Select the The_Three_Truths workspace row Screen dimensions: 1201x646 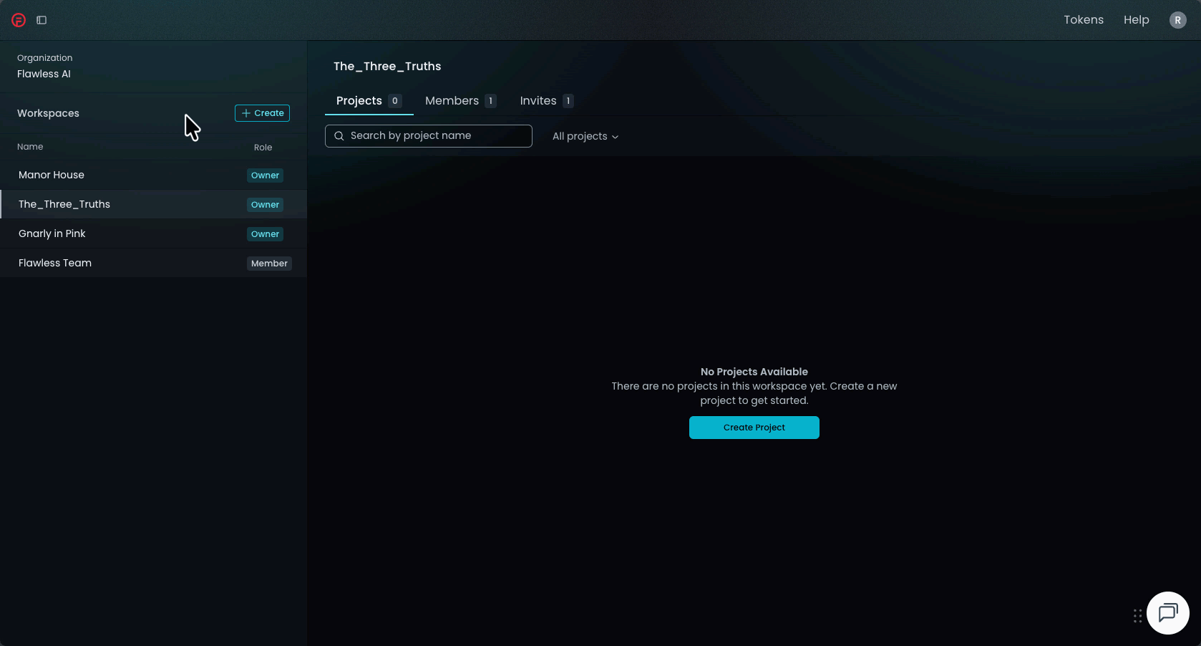(x=153, y=204)
